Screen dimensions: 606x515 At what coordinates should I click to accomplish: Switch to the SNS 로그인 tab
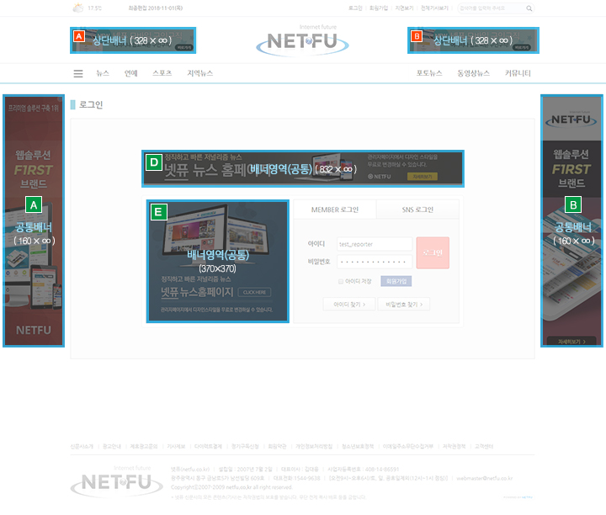pyautogui.click(x=417, y=210)
